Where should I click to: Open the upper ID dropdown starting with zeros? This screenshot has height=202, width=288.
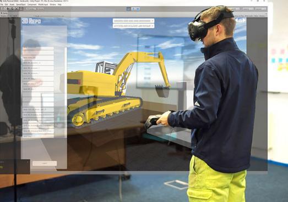(133, 21)
